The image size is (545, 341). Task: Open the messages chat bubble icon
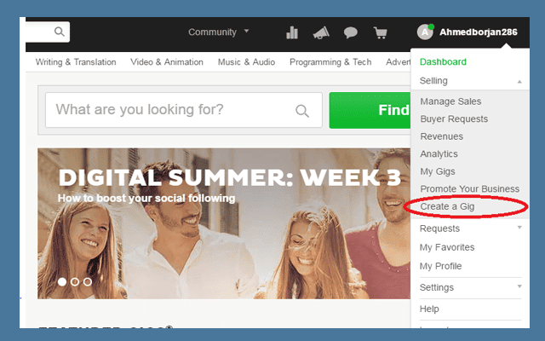tap(350, 32)
